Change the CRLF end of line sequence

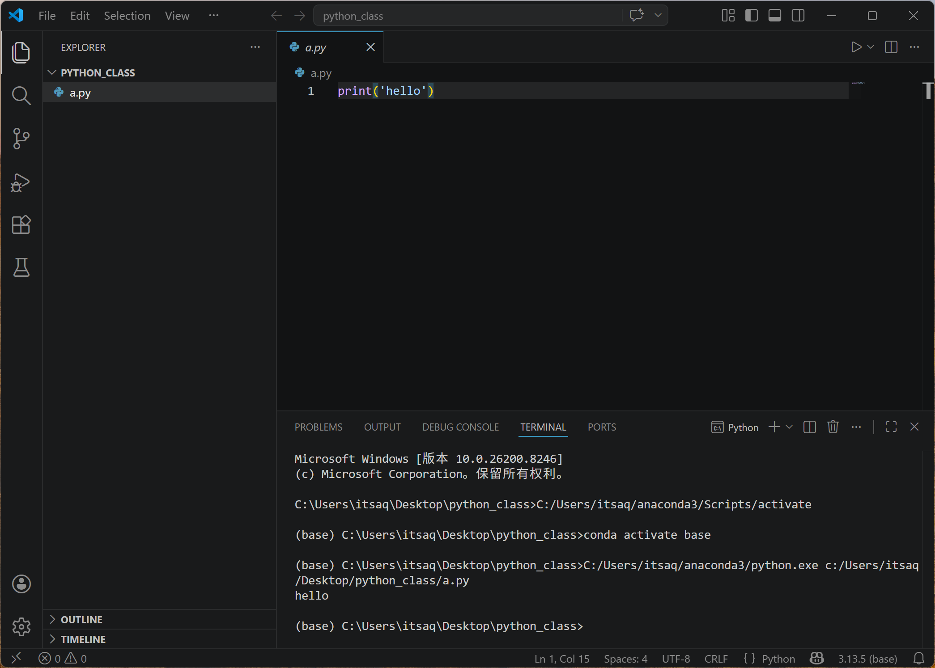(716, 659)
